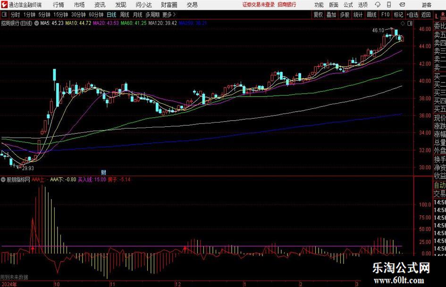The width and height of the screenshot is (446, 287).
Task: Click the 自动 label in right panel
Action: (440, 185)
